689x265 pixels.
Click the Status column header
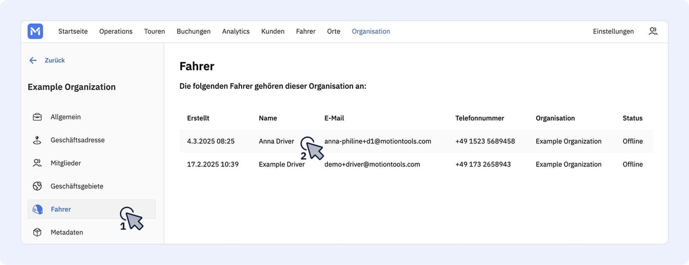(x=633, y=118)
